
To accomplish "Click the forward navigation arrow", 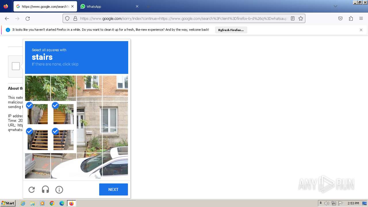I will 17,18.
